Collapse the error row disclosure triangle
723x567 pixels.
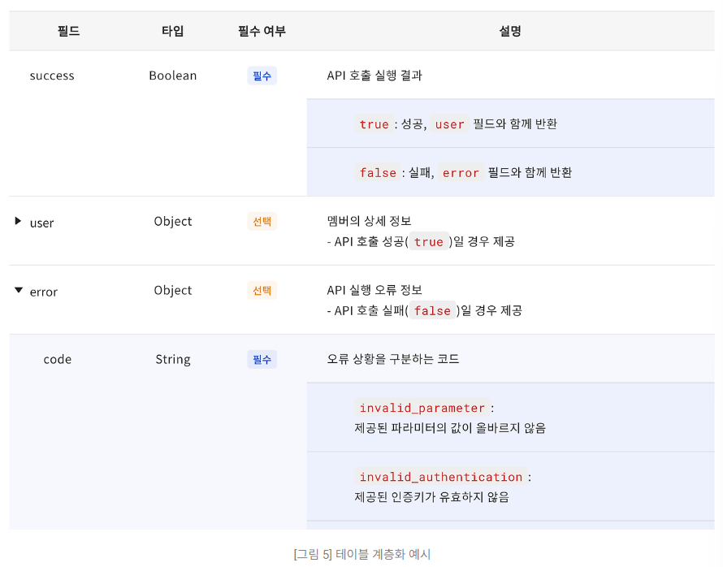pyautogui.click(x=19, y=290)
